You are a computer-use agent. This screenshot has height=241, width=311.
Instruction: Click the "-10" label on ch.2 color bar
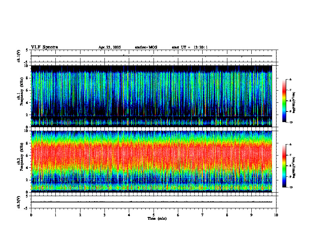pyautogui.click(x=291, y=187)
